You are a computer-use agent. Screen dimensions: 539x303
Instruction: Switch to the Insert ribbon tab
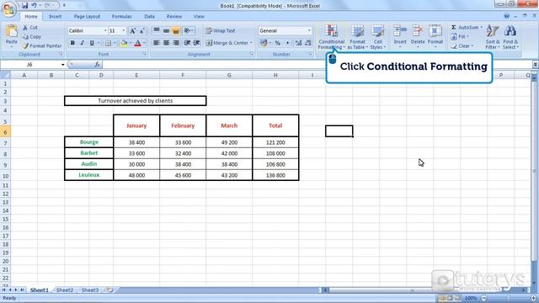point(55,17)
